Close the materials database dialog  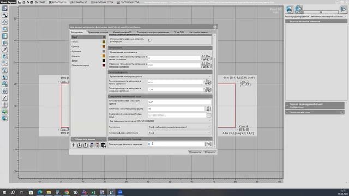(x=215, y=27)
